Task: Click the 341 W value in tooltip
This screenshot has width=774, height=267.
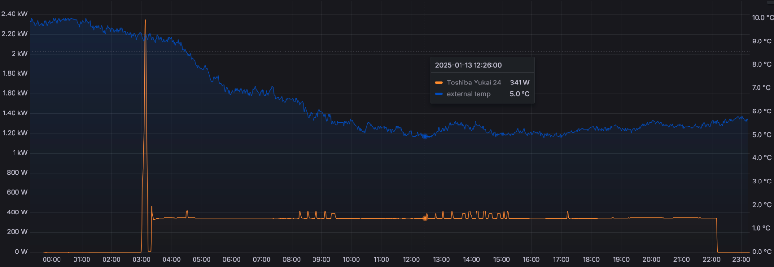Action: (520, 83)
